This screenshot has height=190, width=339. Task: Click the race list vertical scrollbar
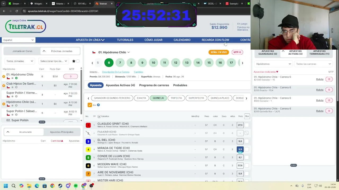coord(81,92)
